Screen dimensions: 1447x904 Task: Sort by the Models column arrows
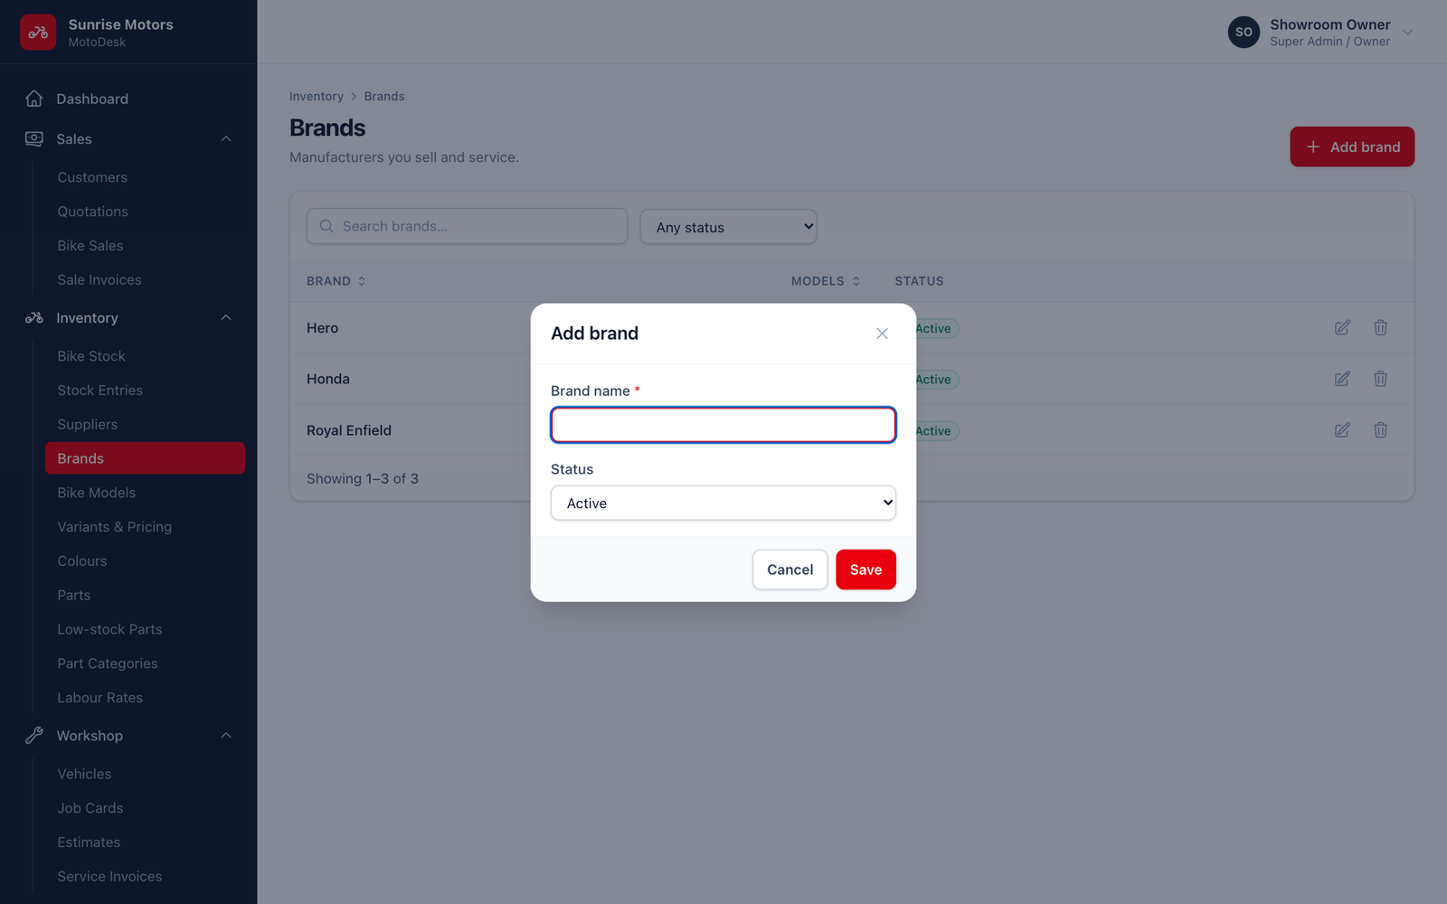coord(856,281)
